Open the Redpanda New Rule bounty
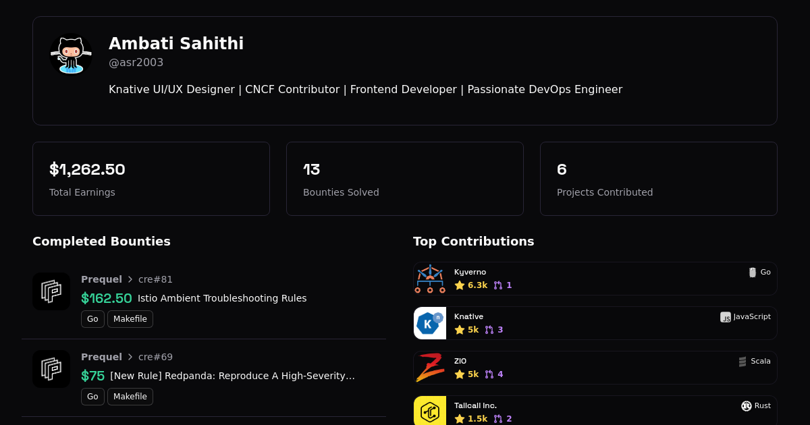810x425 pixels. coord(232,376)
